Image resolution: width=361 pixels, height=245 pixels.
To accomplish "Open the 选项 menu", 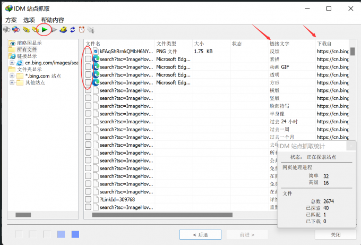I will tap(29, 20).
